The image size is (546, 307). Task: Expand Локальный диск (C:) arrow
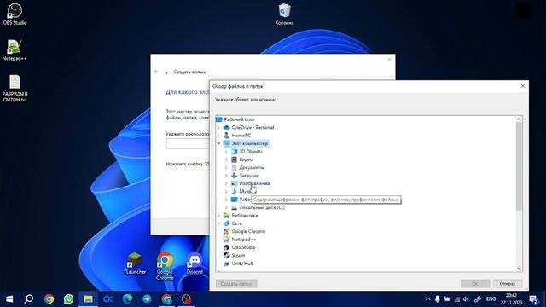pyautogui.click(x=226, y=207)
